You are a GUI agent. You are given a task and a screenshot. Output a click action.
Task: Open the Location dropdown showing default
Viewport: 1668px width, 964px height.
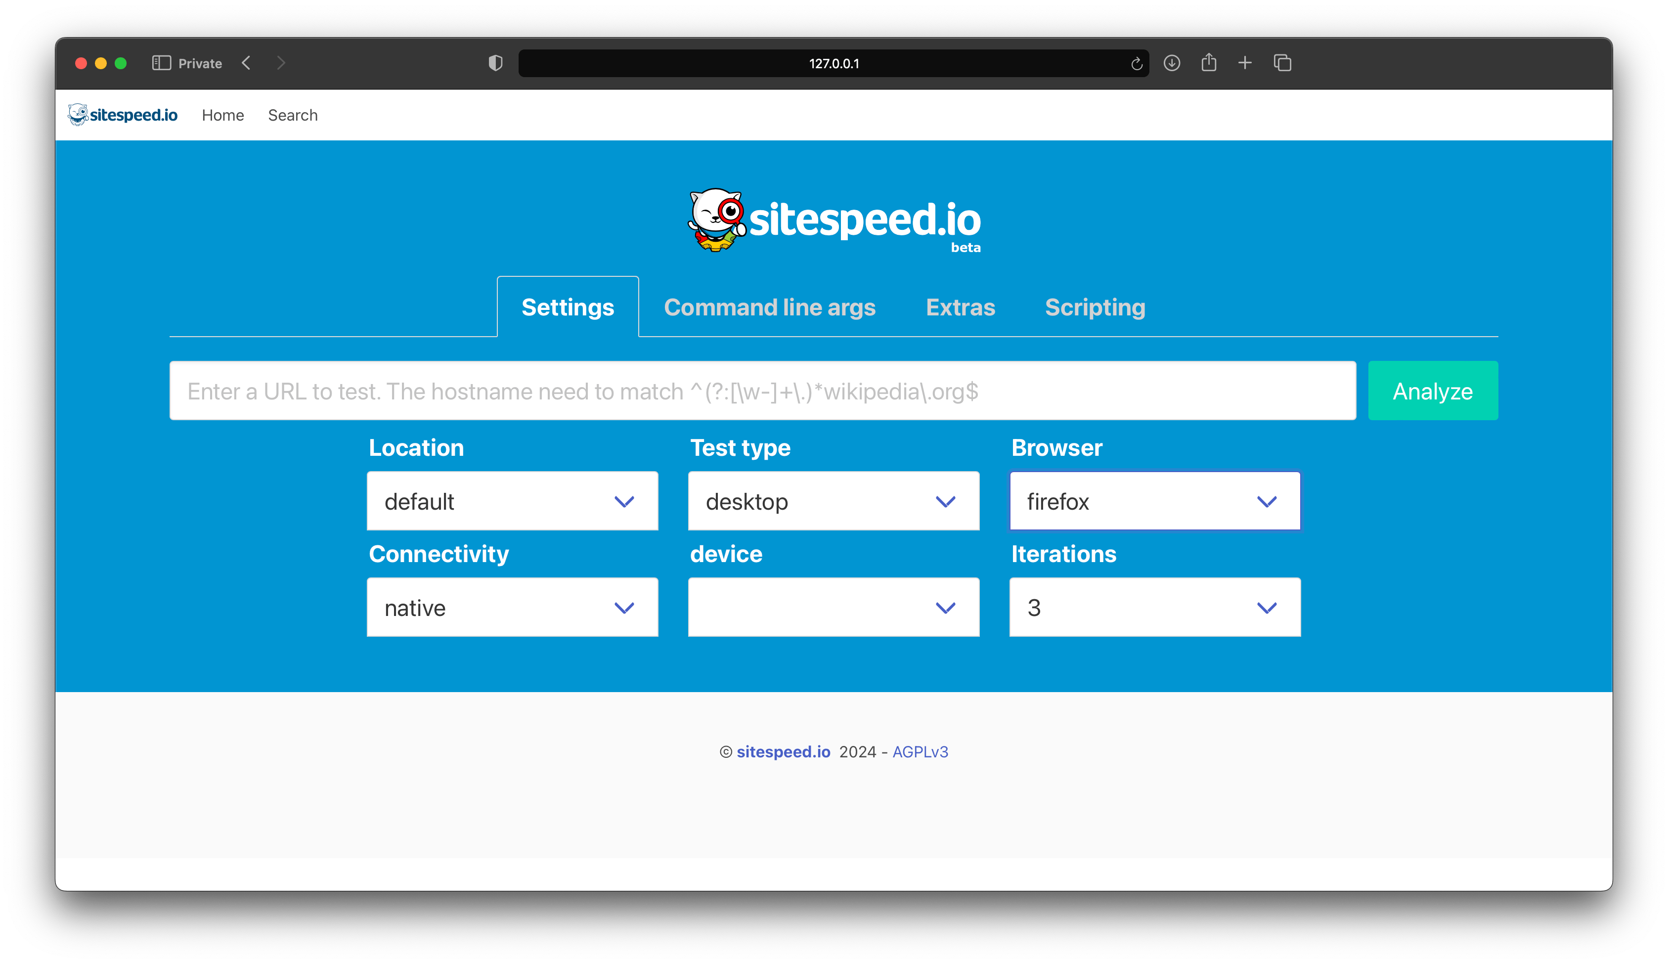[512, 501]
